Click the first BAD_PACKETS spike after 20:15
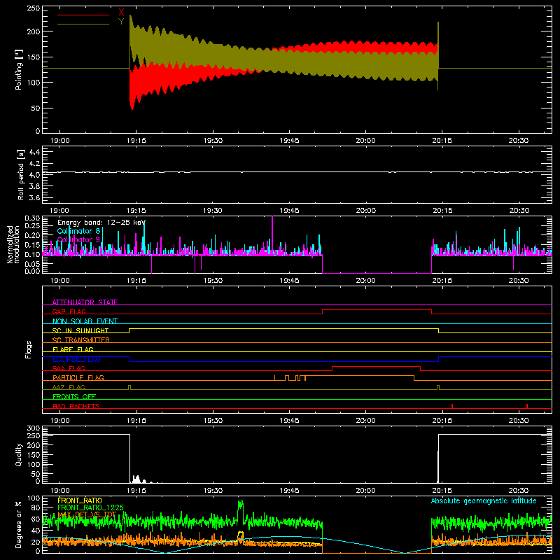Image resolution: width=560 pixels, height=560 pixels. pos(452,406)
